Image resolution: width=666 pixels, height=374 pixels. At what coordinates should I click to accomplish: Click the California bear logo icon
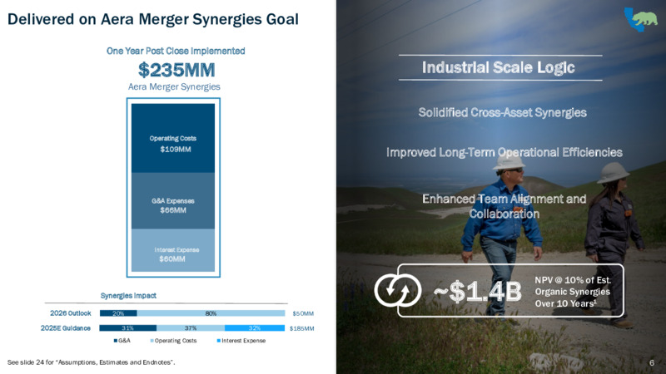tap(640, 19)
